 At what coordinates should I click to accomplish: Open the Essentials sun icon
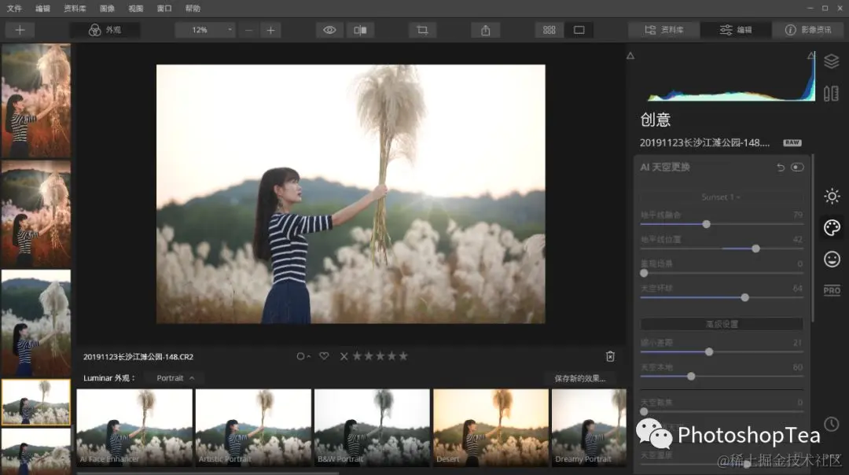[831, 196]
